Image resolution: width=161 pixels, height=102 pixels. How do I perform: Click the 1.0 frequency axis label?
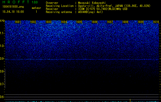pyautogui.click(x=2, y=46)
